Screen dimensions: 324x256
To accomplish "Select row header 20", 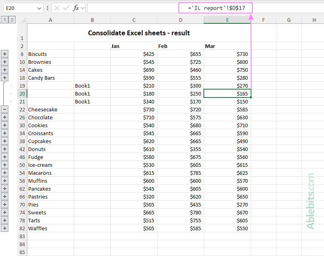I will [x=22, y=94].
